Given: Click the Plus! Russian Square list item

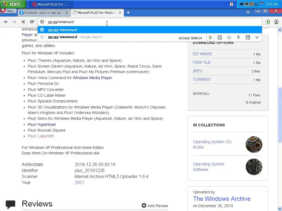Looking at the screenshot, I should [x=47, y=130].
